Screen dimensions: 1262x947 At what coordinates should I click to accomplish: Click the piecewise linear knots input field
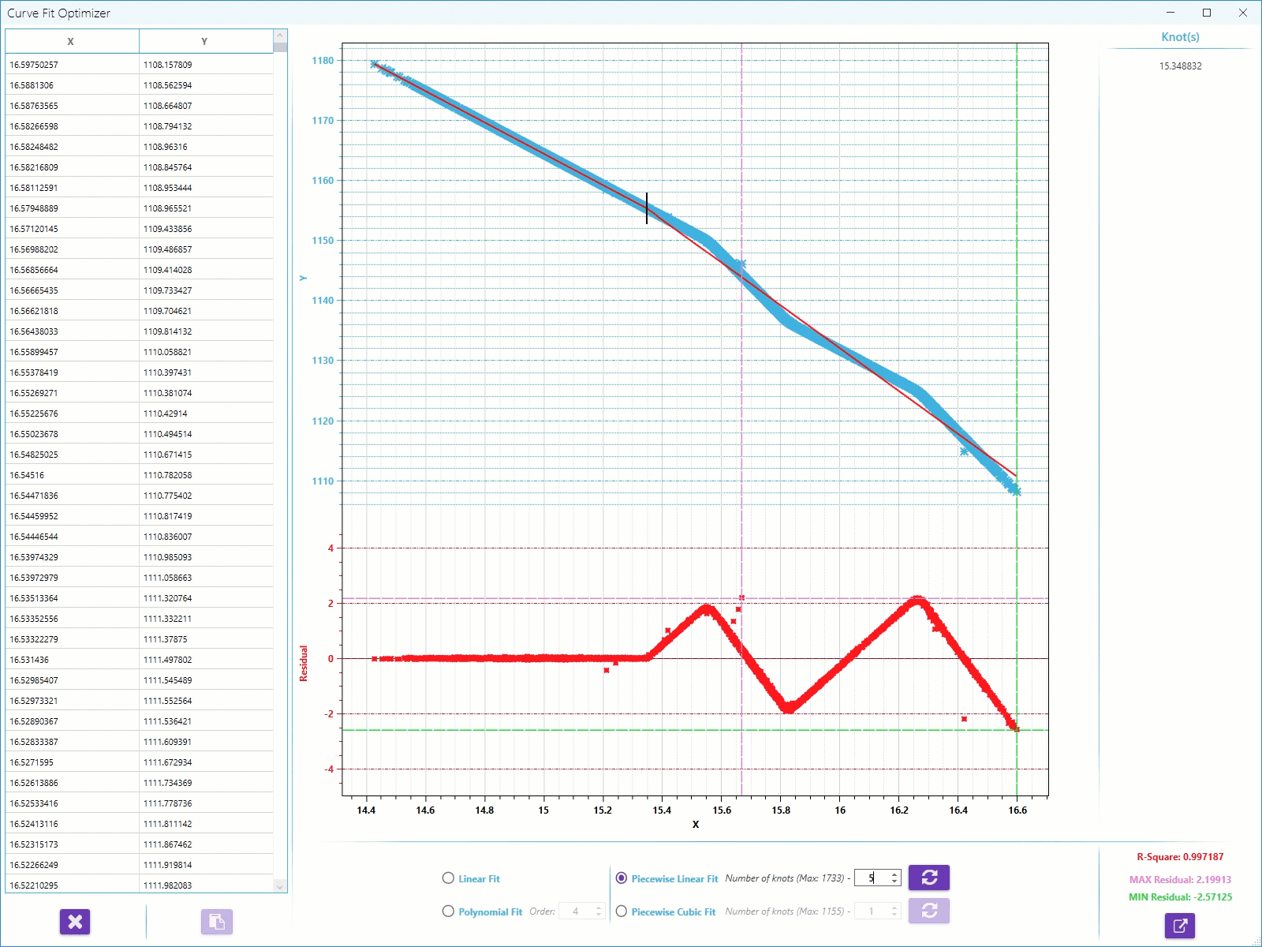(871, 878)
